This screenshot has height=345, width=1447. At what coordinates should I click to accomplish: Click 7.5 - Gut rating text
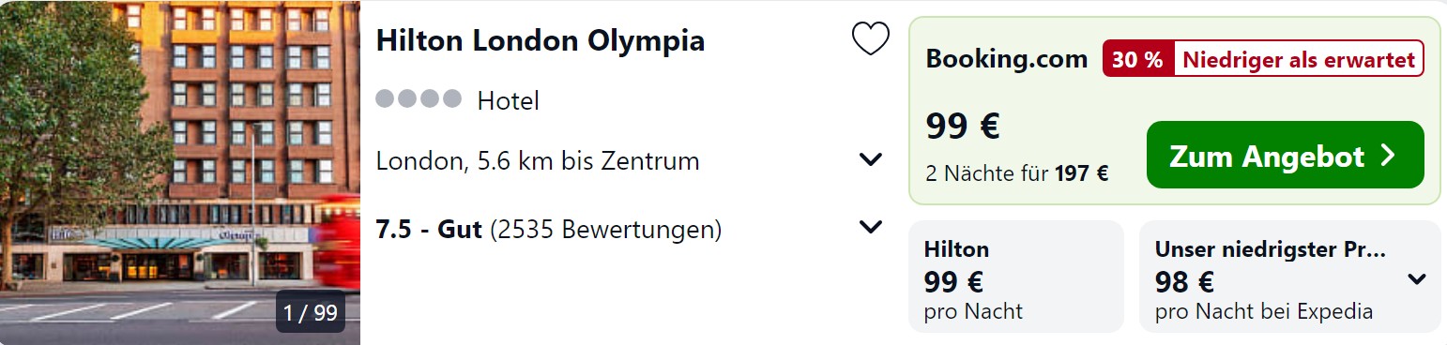click(429, 229)
